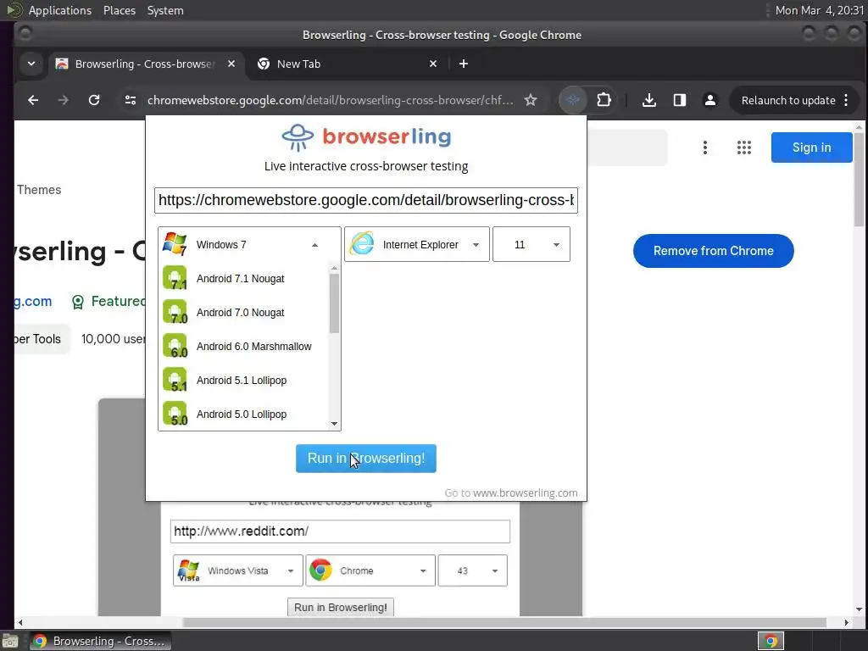Go back to previous page
The height and width of the screenshot is (651, 868).
click(x=33, y=100)
